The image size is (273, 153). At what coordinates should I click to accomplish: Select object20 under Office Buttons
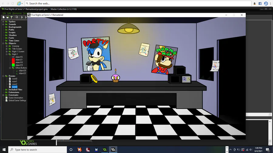tap(22, 70)
